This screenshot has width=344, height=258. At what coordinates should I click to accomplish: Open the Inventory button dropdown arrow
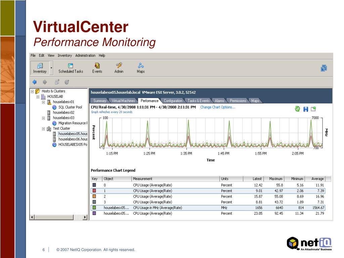(x=51, y=68)
